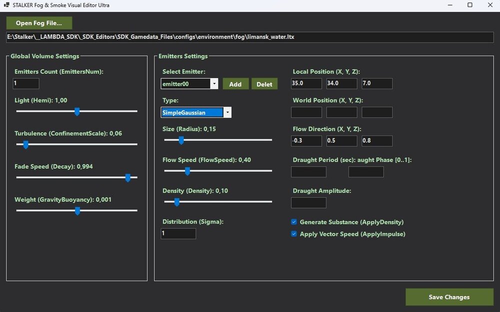Click the Density slider thumb

176,202
